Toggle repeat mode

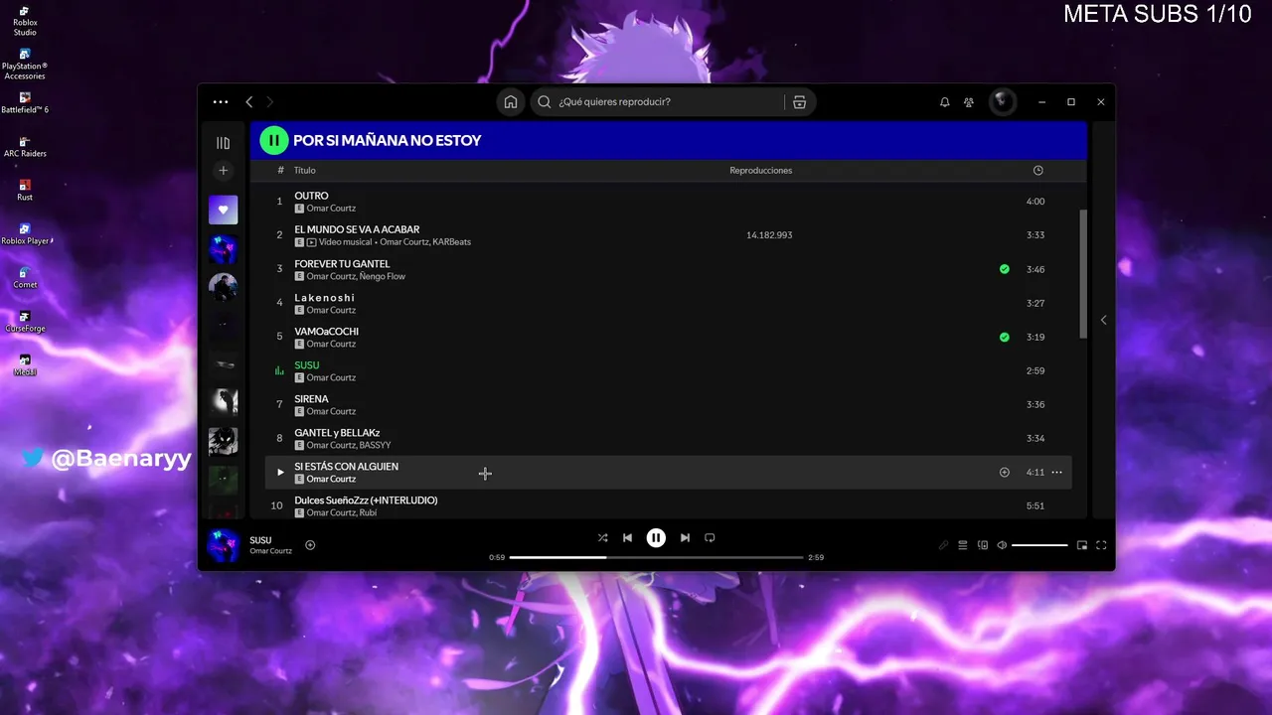click(710, 537)
